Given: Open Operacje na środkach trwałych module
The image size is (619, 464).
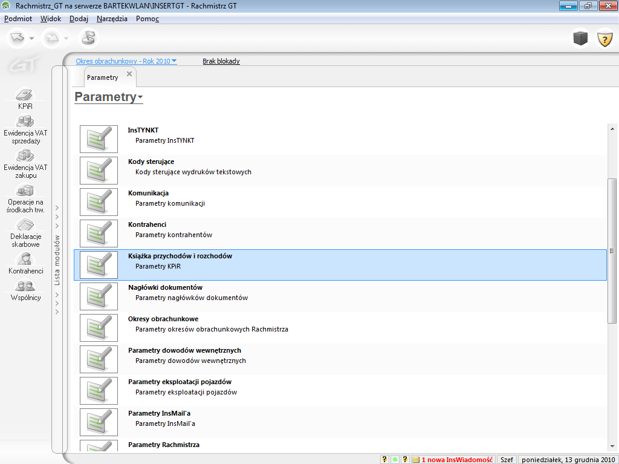Looking at the screenshot, I should tap(25, 198).
